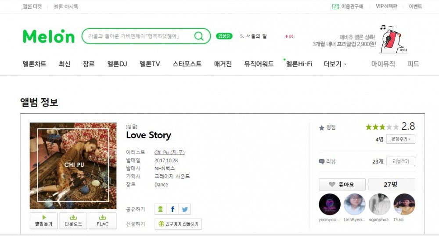Click the Melon logo
This screenshot has height=236, width=439.
pyautogui.click(x=49, y=36)
